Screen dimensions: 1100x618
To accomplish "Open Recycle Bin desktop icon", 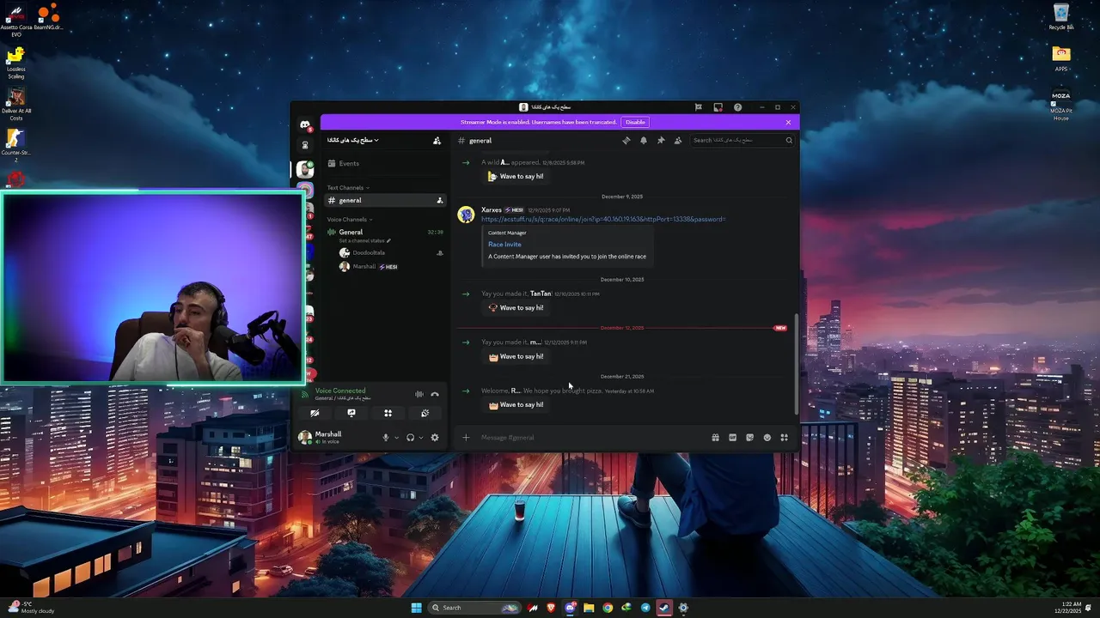I will pyautogui.click(x=1061, y=16).
